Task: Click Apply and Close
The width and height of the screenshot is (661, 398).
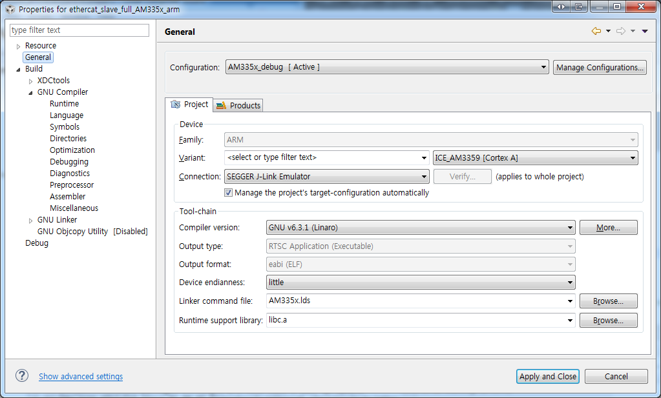Action: coord(547,376)
